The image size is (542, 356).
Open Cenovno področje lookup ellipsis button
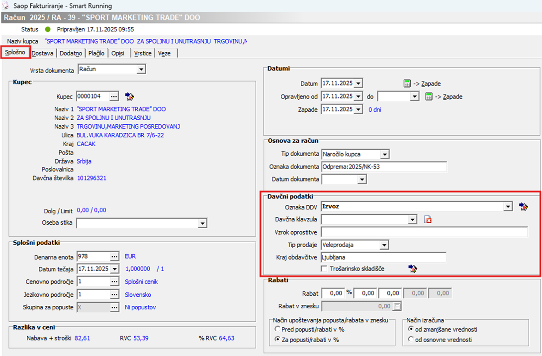coord(114,282)
